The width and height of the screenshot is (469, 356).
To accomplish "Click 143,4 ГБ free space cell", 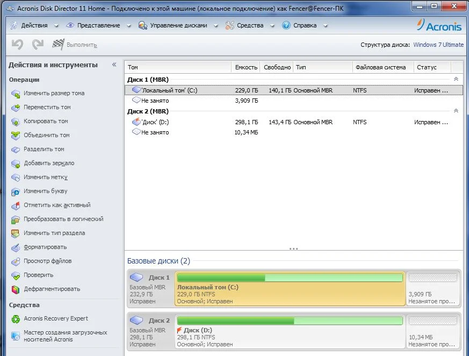I will [280, 122].
